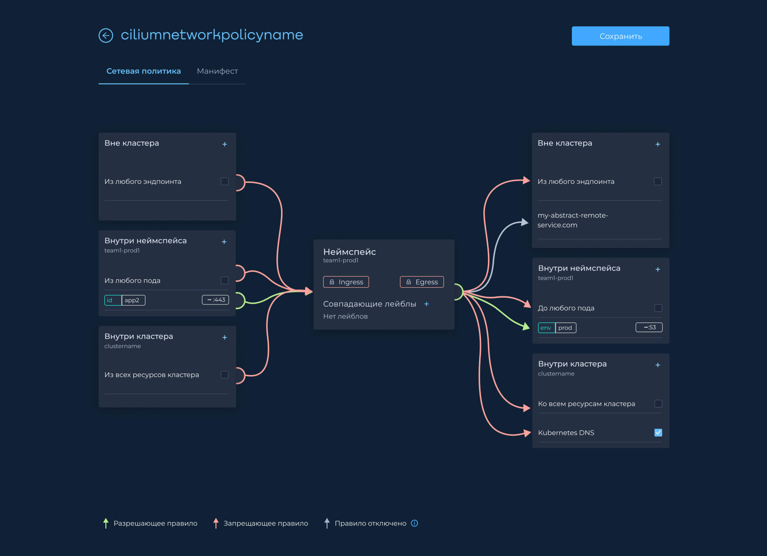Click plus icon in left 'Внутри неймспейса' card
Image resolution: width=767 pixels, height=556 pixels.
click(224, 242)
